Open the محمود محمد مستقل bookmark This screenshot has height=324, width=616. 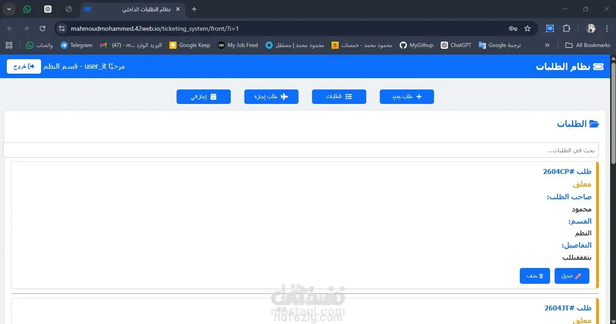coord(295,45)
